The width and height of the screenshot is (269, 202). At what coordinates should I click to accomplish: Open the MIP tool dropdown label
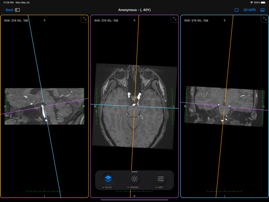pyautogui.click(x=159, y=187)
